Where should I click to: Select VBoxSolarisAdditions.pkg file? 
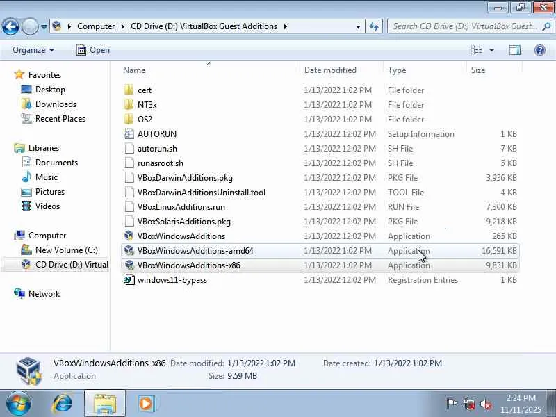pos(184,221)
